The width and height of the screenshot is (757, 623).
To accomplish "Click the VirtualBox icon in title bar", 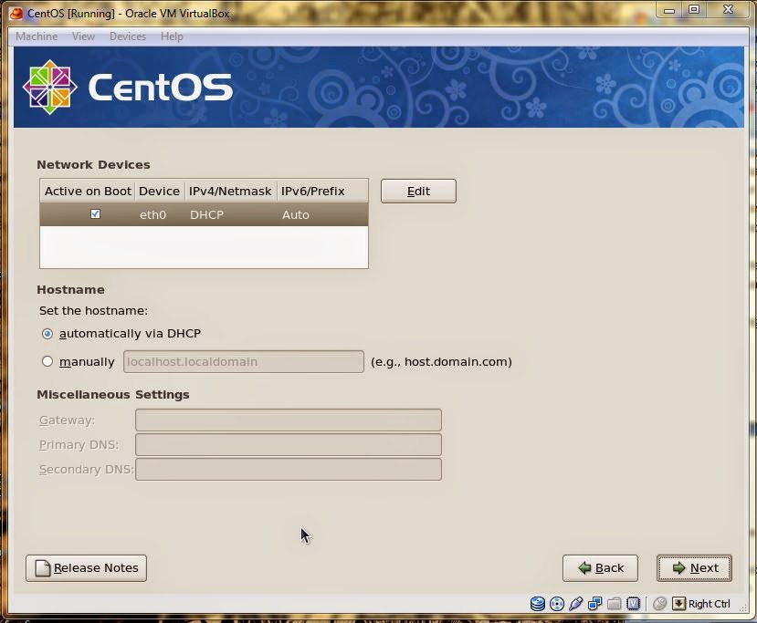I will [16, 14].
